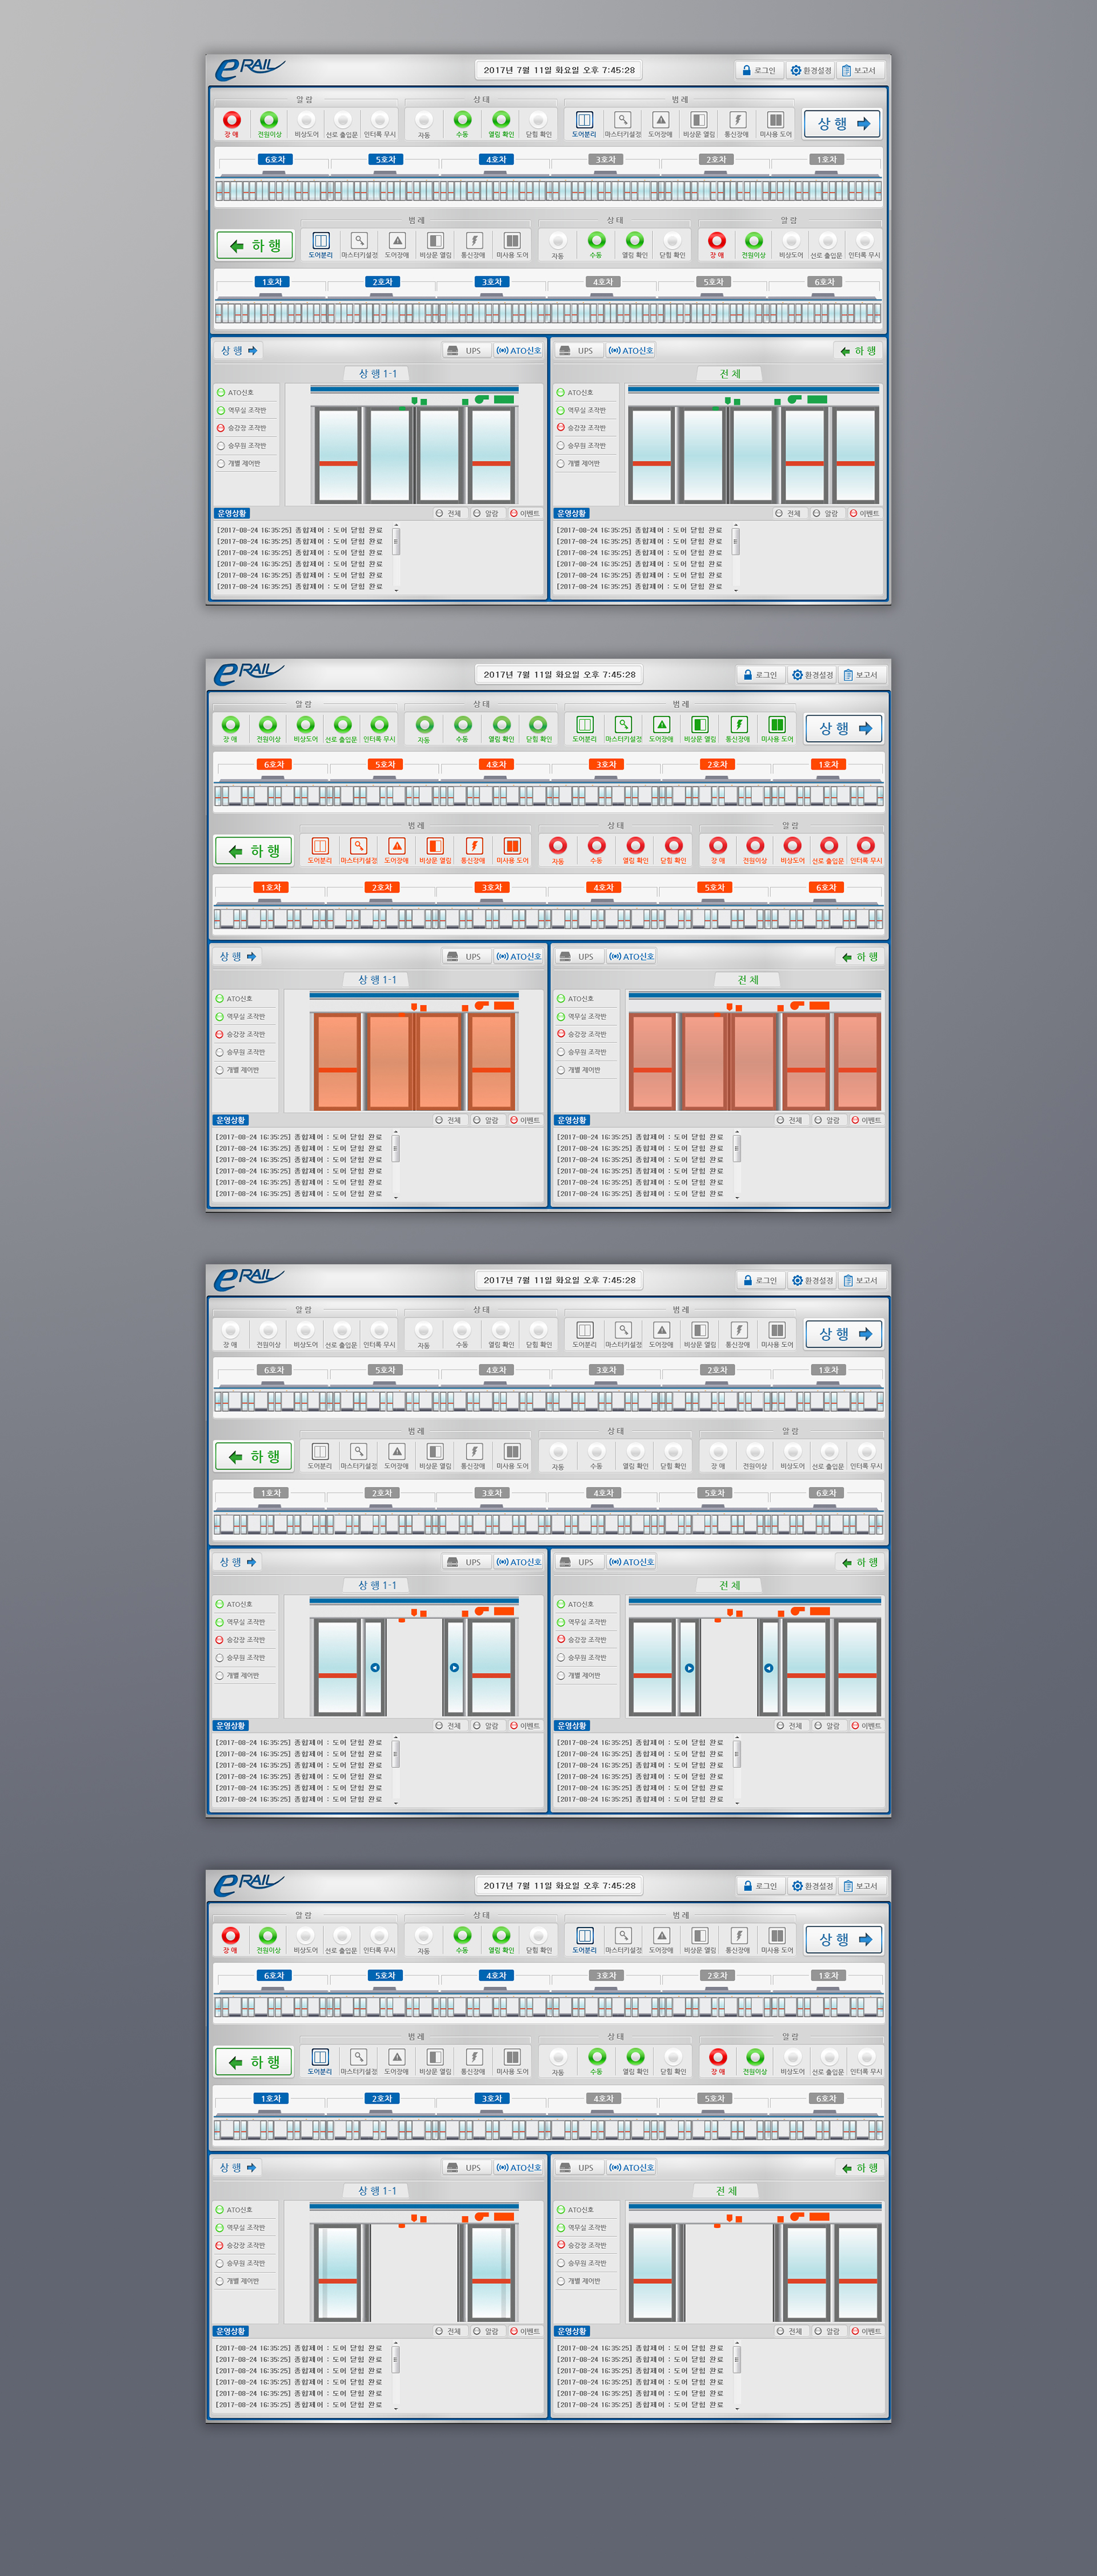The height and width of the screenshot is (2576, 1097).
Task: Click large 하행 button in third screen
Action: point(254,1457)
